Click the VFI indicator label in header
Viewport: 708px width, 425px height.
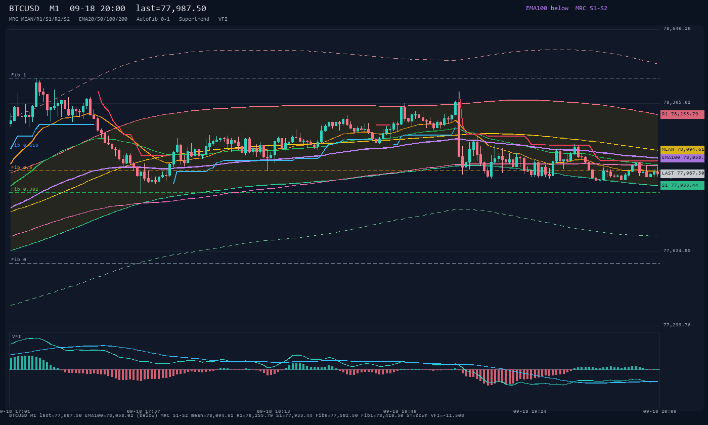[223, 19]
